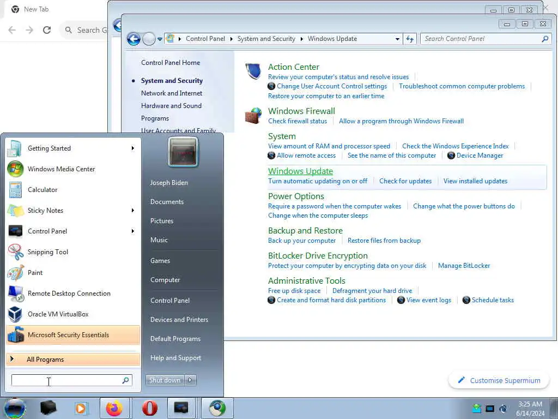Expand Sticky Notes jump list arrow
Screen dimensions: 558x419
point(133,211)
